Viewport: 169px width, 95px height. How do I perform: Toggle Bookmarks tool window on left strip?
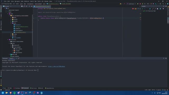pos(1,73)
